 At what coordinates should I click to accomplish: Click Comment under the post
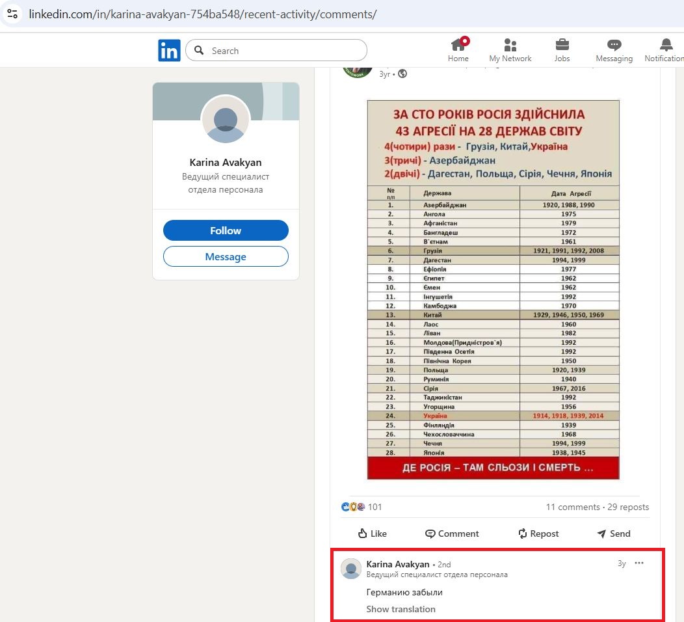[x=452, y=534]
